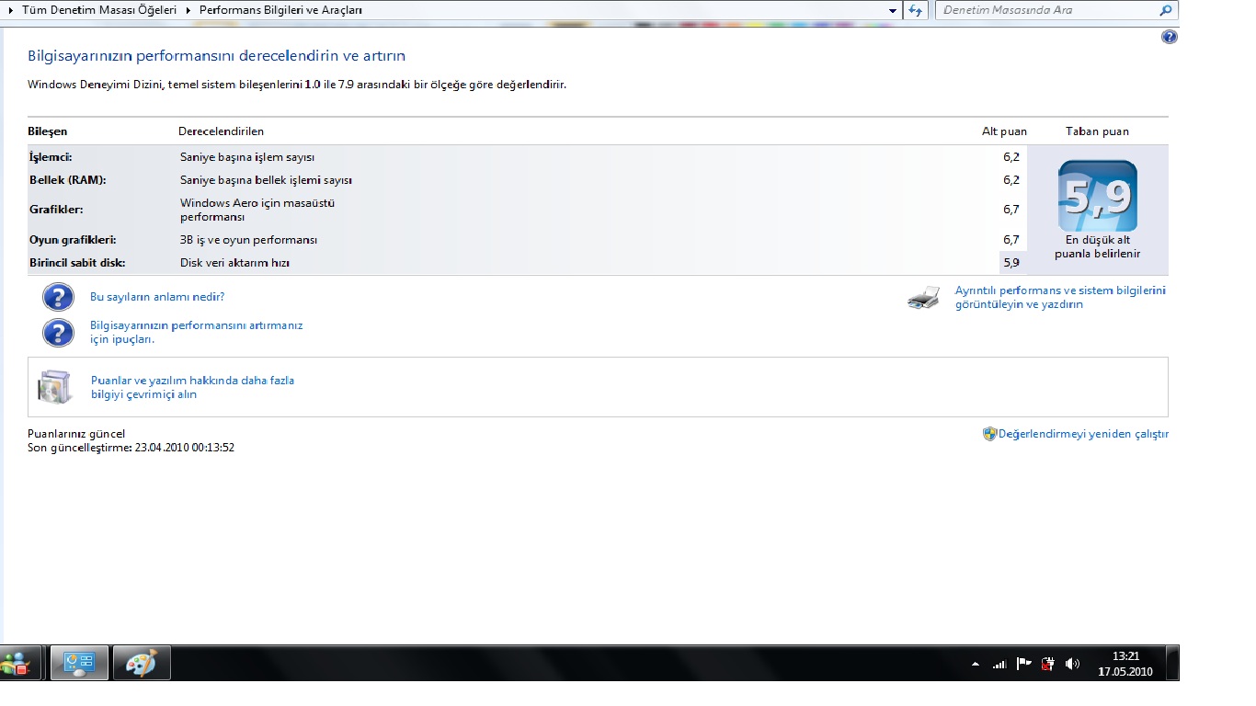Image resolution: width=1256 pixels, height=706 pixels.
Task: Click the software box icon beside 'Puanlar ve yazılım'
Action: 53,386
